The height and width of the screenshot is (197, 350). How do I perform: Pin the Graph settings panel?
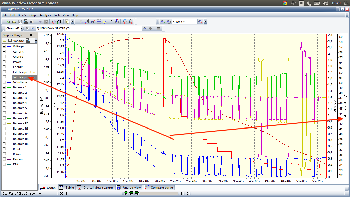pyautogui.click(x=31, y=35)
